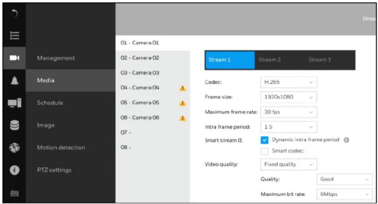Open Video quality Fixed quality dropdown
The width and height of the screenshot is (378, 204).
[289, 164]
